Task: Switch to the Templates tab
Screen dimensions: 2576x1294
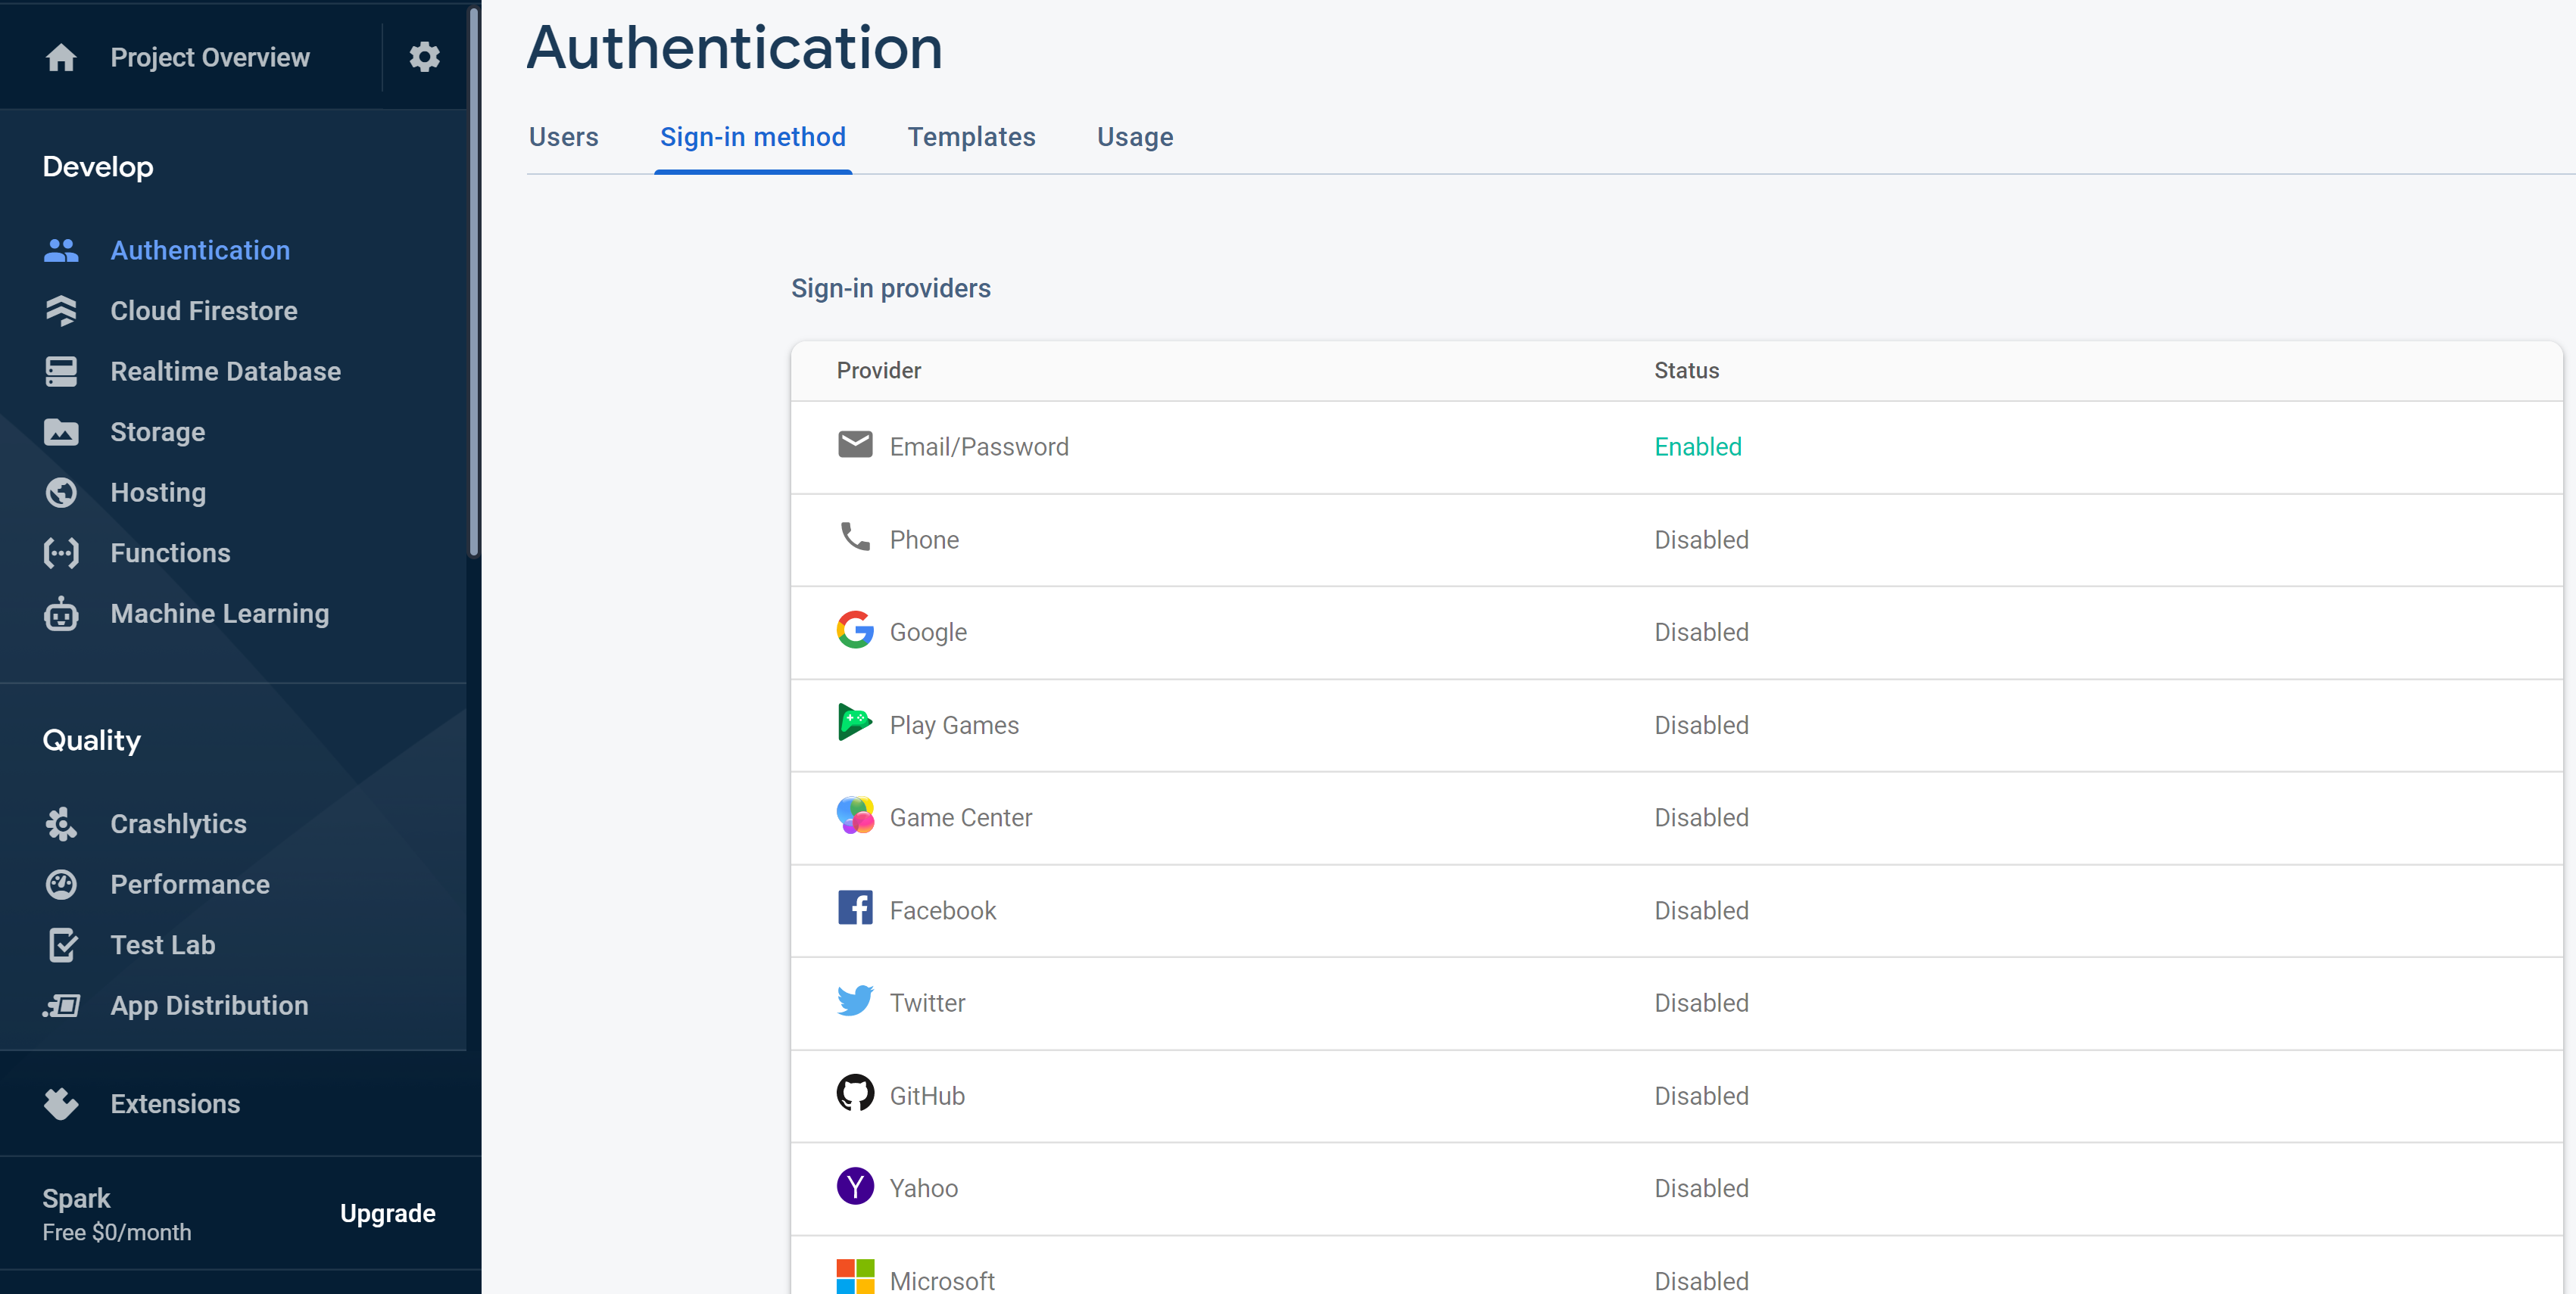Action: pyautogui.click(x=972, y=137)
